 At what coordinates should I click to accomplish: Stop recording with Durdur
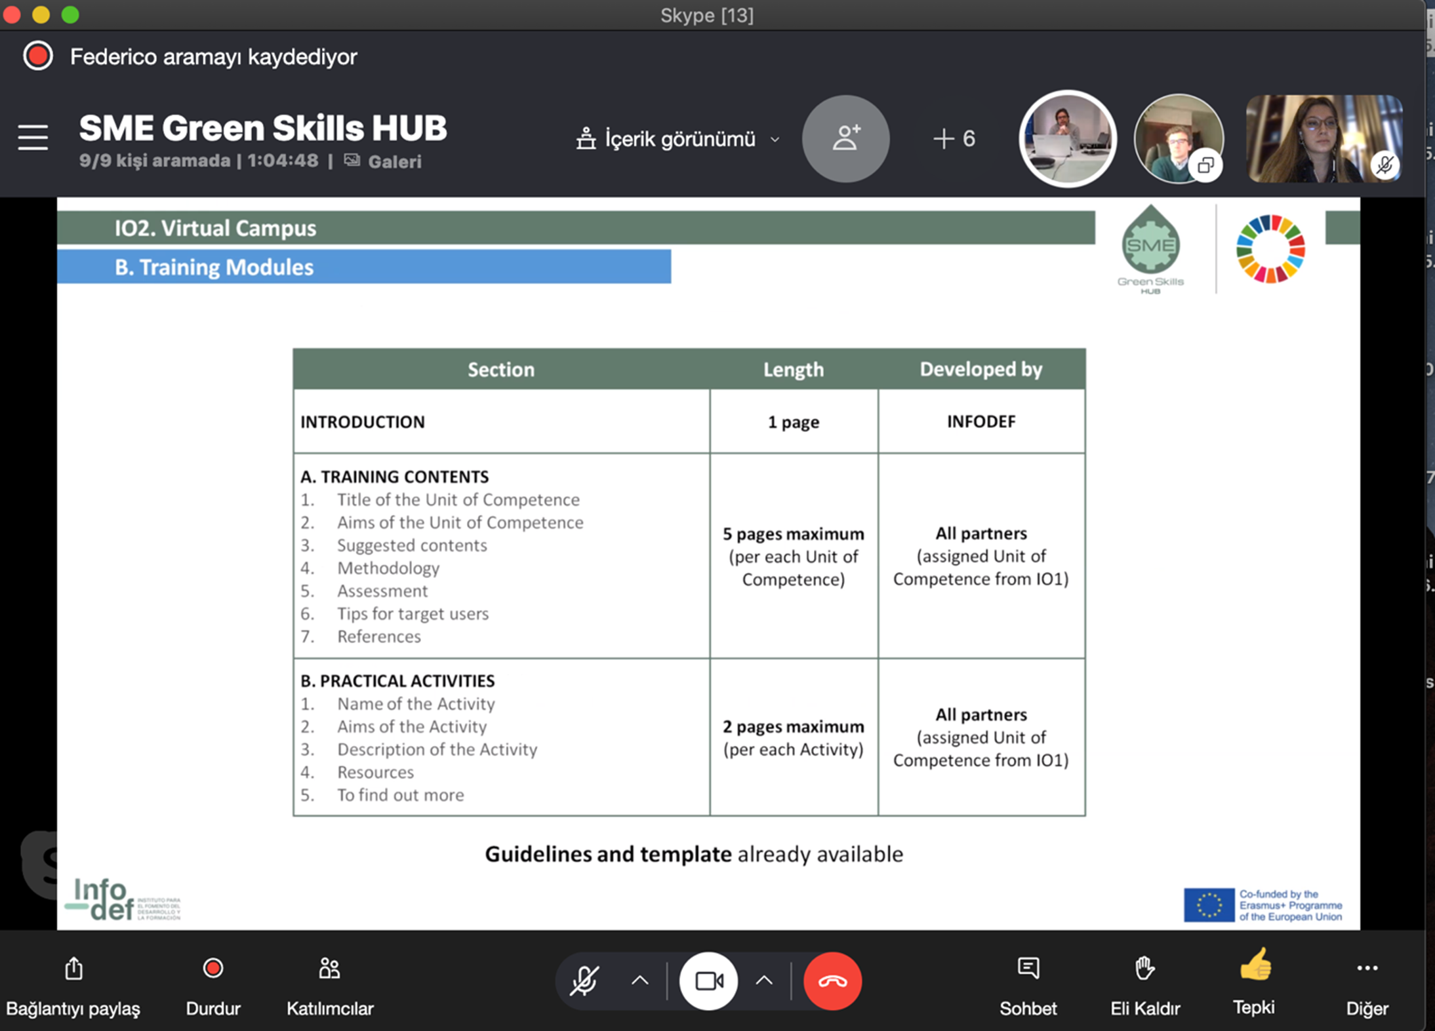[x=212, y=969]
